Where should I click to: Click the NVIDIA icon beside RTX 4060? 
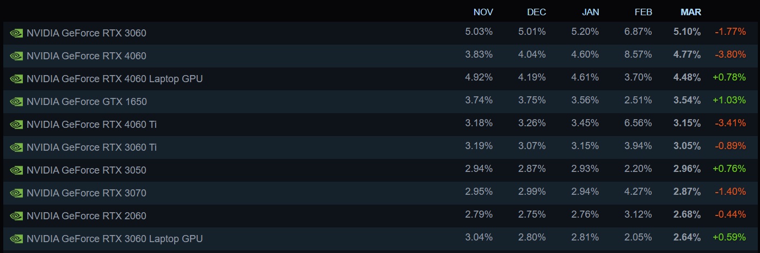click(x=16, y=56)
